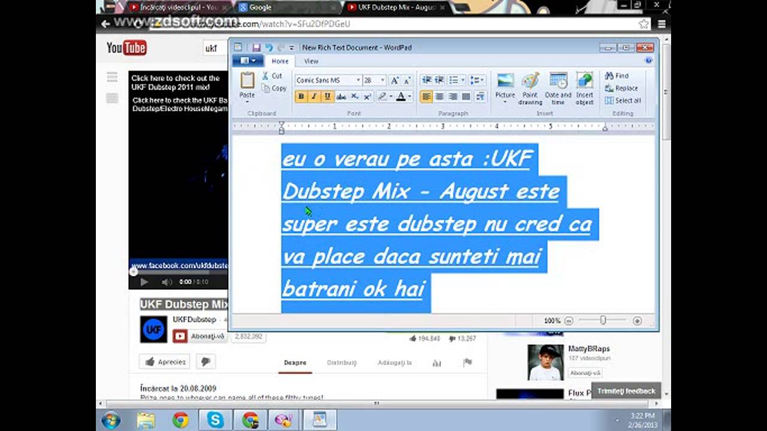Toggle Subscript formatting
The height and width of the screenshot is (431, 767).
[354, 96]
